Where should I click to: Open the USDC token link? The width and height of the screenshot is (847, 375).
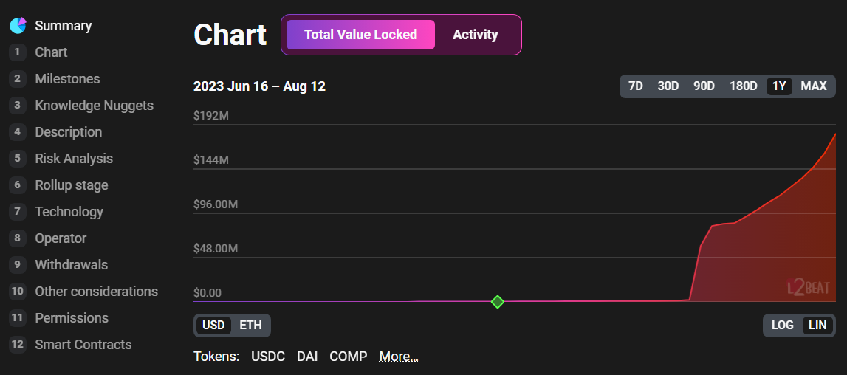pyautogui.click(x=268, y=357)
